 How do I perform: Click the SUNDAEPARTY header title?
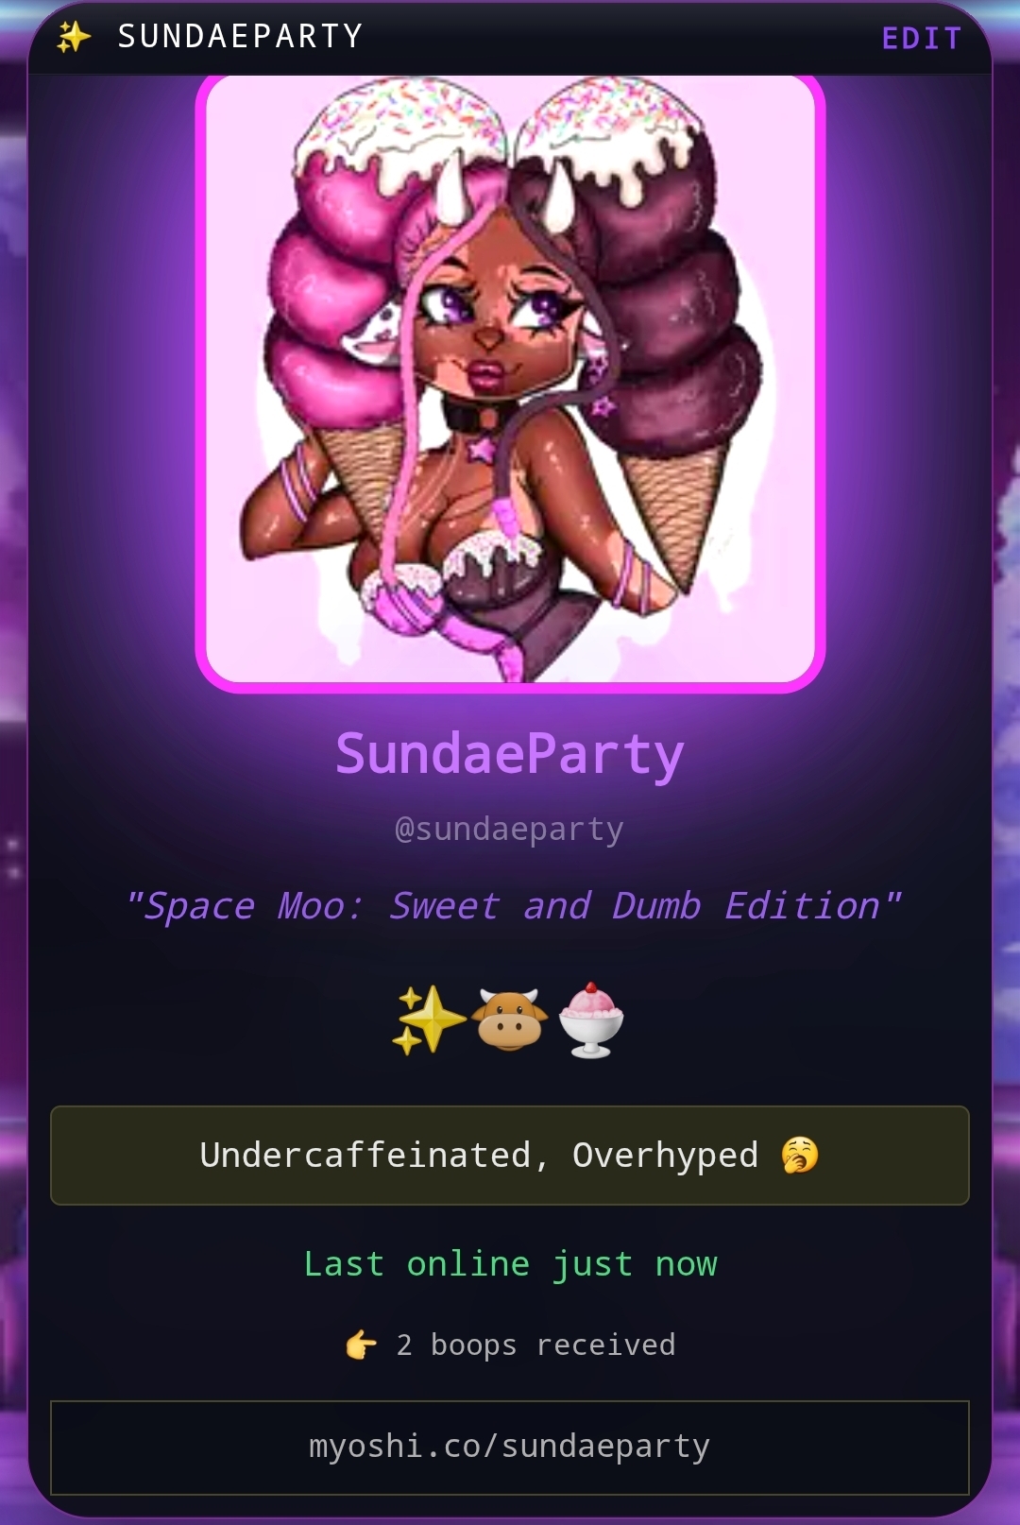(241, 37)
